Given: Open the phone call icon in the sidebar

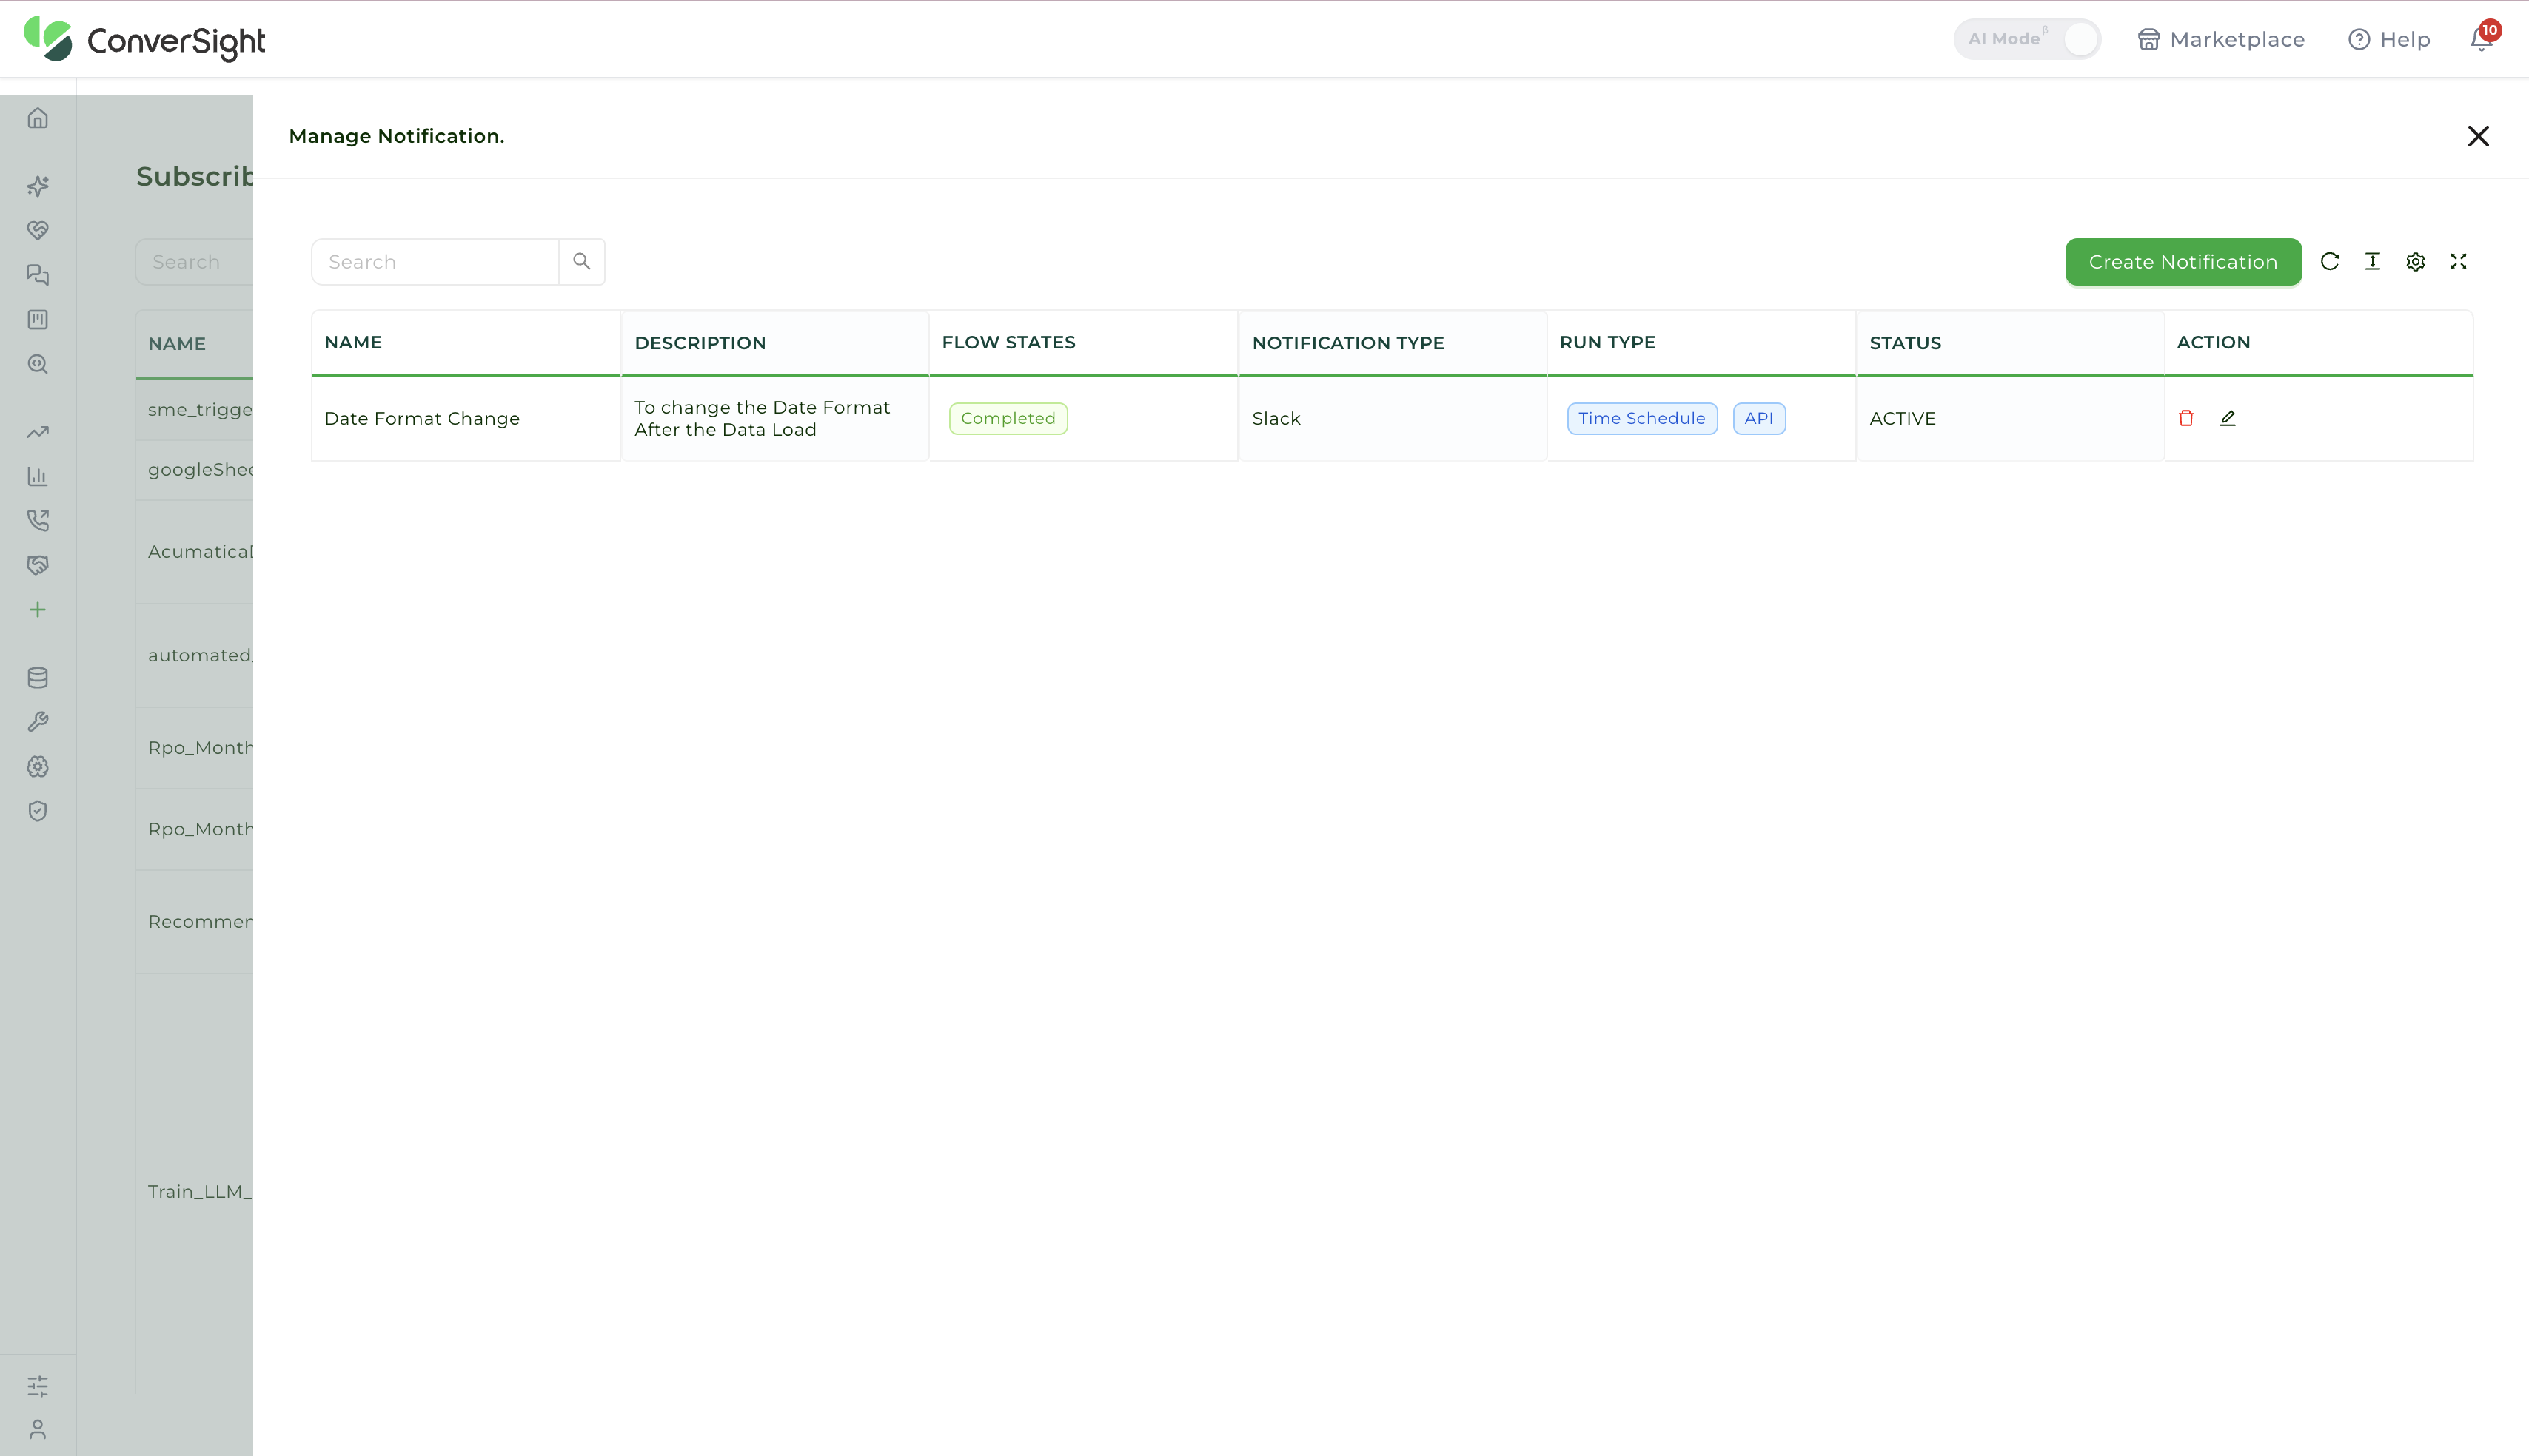Looking at the screenshot, I should (38, 521).
